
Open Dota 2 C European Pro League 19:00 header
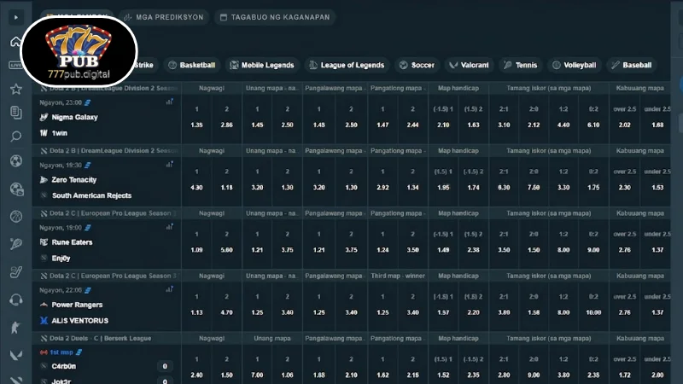(x=108, y=213)
